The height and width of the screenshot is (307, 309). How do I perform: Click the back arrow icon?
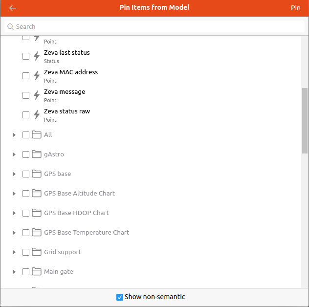13,8
